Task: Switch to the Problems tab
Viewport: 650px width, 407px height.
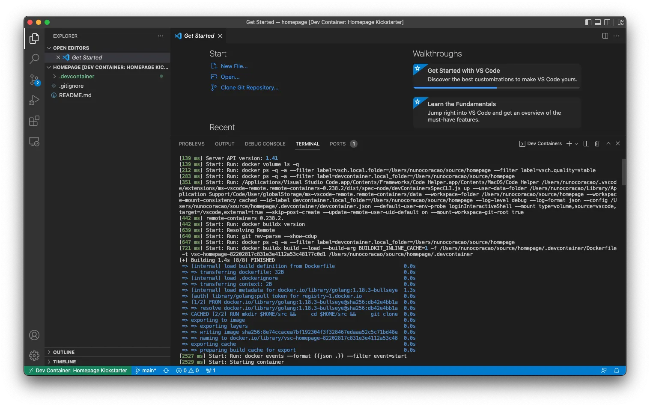Action: 191,144
